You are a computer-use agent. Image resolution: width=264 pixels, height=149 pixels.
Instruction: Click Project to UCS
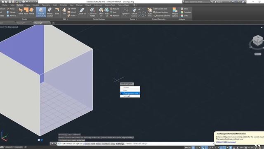(x=160, y=9)
